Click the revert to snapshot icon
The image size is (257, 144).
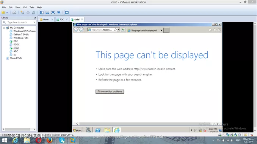(x=28, y=12)
